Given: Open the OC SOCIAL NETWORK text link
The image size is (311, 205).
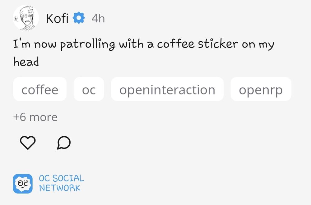Looking at the screenshot, I should [62, 183].
